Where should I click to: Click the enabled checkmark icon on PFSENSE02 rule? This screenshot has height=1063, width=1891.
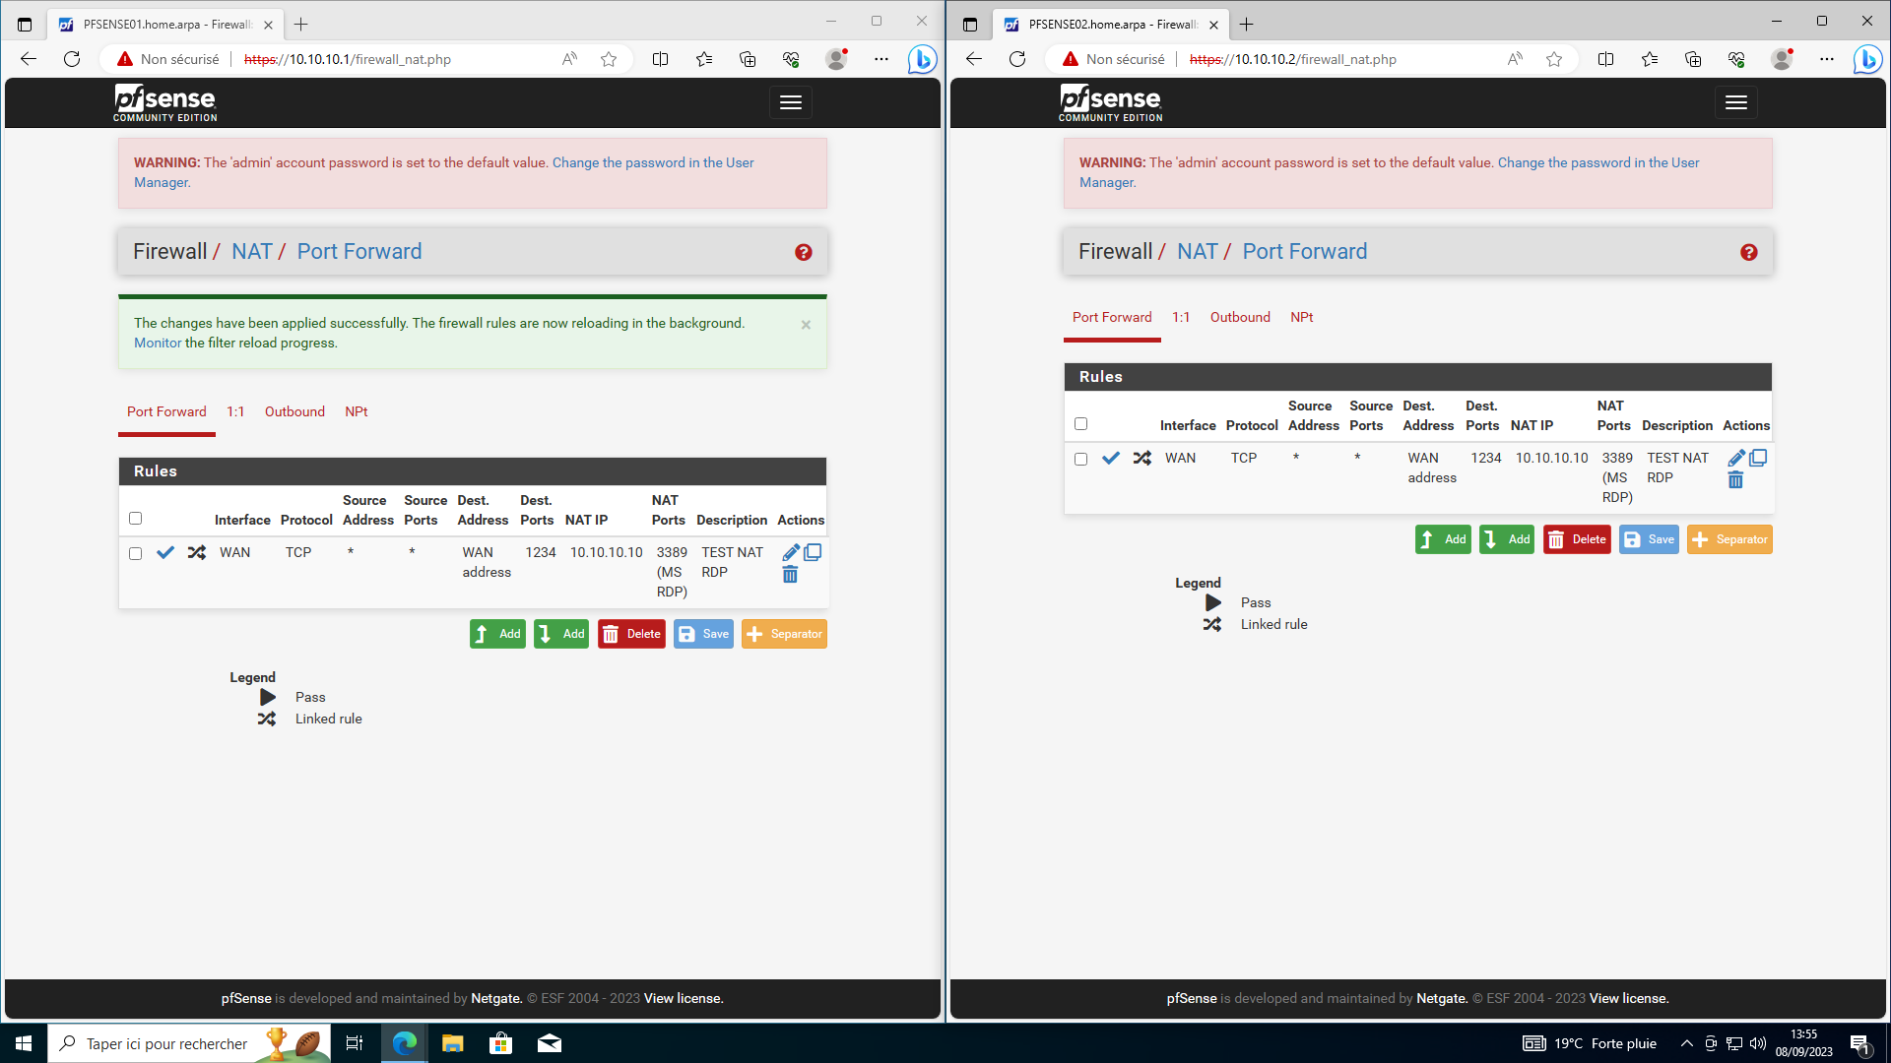[1111, 459]
